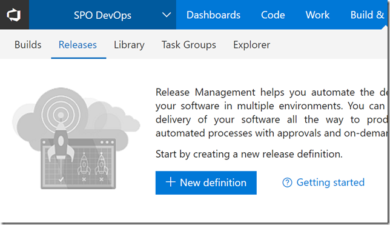Click the plus icon on New definition
The image size is (390, 225).
click(x=171, y=182)
